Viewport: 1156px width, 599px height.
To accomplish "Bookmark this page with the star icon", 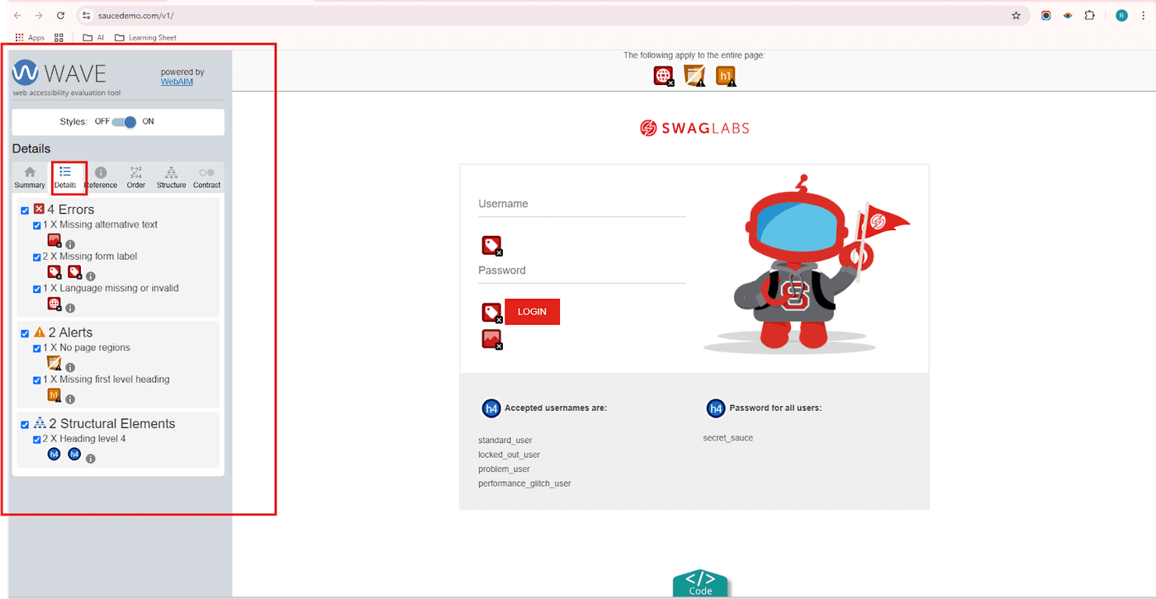I will (x=1016, y=16).
